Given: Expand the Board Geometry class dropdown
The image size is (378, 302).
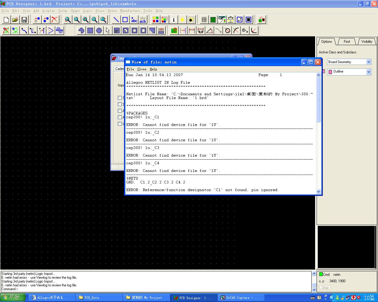Looking at the screenshot, I should 369,62.
